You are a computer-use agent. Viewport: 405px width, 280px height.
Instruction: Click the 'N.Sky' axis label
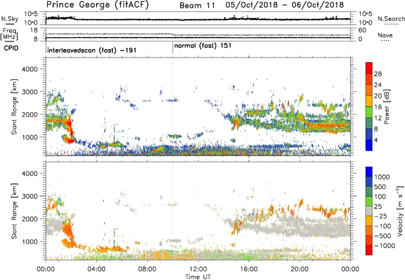pyautogui.click(x=10, y=19)
